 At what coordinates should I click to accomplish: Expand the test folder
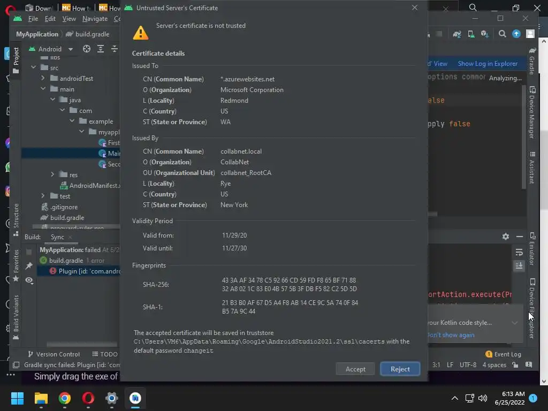43,196
